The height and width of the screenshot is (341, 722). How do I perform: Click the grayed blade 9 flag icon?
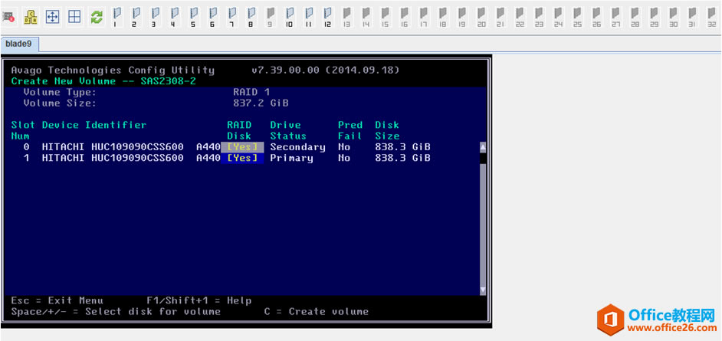(x=270, y=17)
